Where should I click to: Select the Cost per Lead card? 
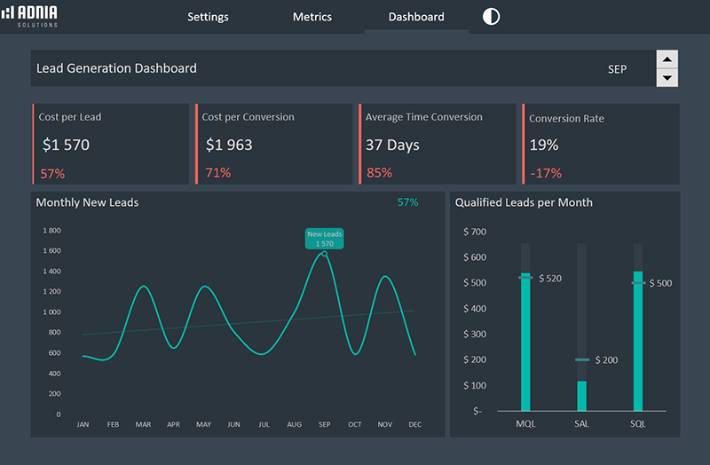(110, 144)
